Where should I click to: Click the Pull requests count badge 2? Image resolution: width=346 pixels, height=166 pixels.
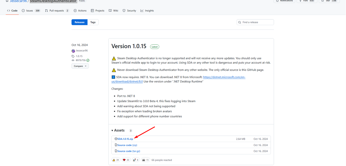click(x=67, y=11)
